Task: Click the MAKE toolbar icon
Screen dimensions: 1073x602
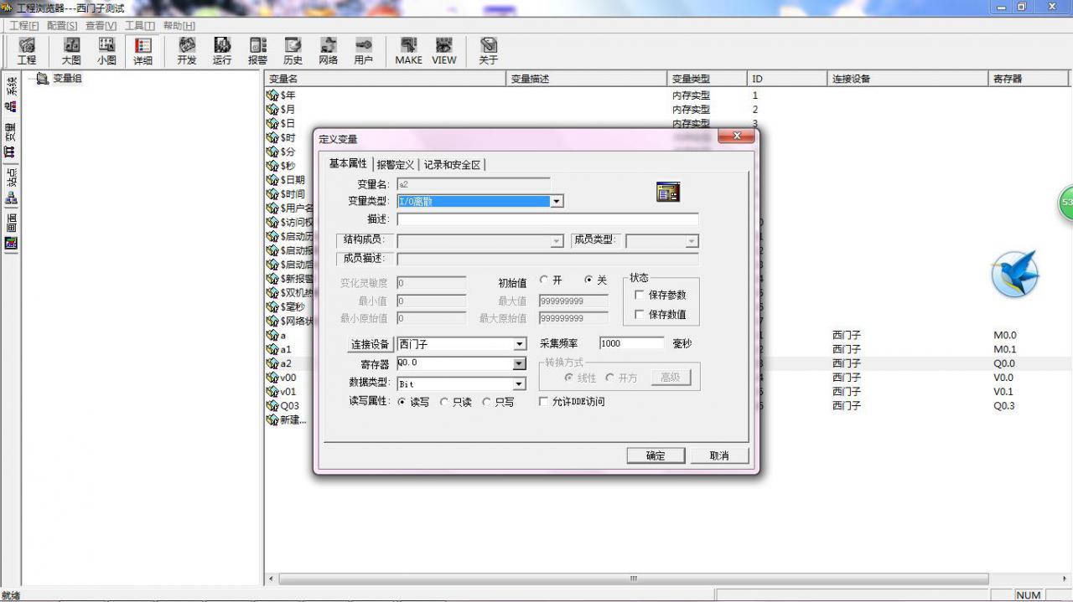Action: [x=408, y=50]
